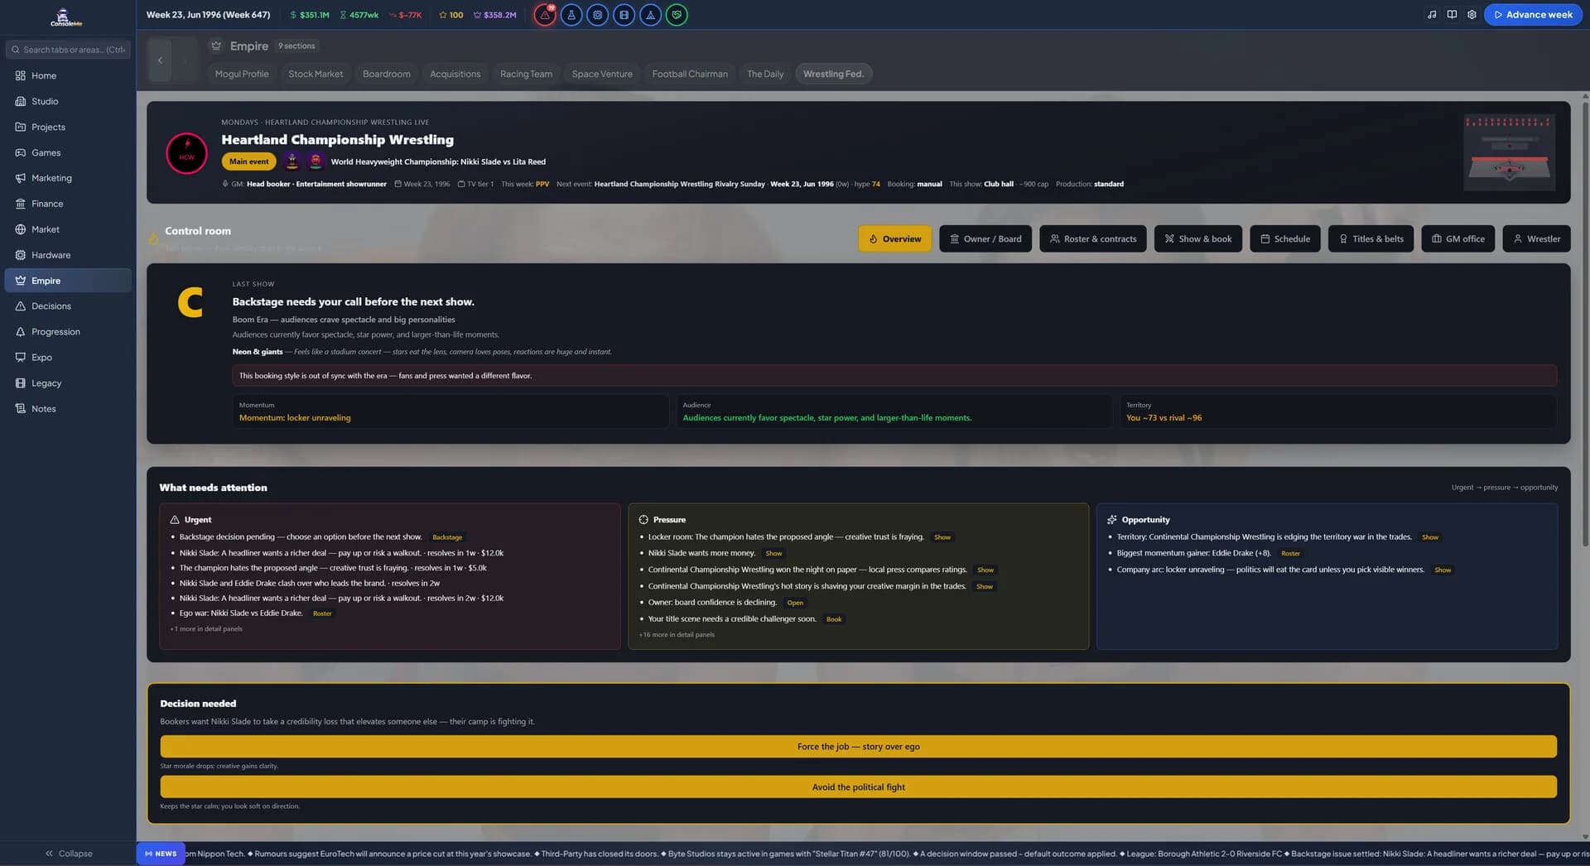This screenshot has height=866, width=1590.
Task: Click the back chevron beside Empire
Action: [160, 60]
